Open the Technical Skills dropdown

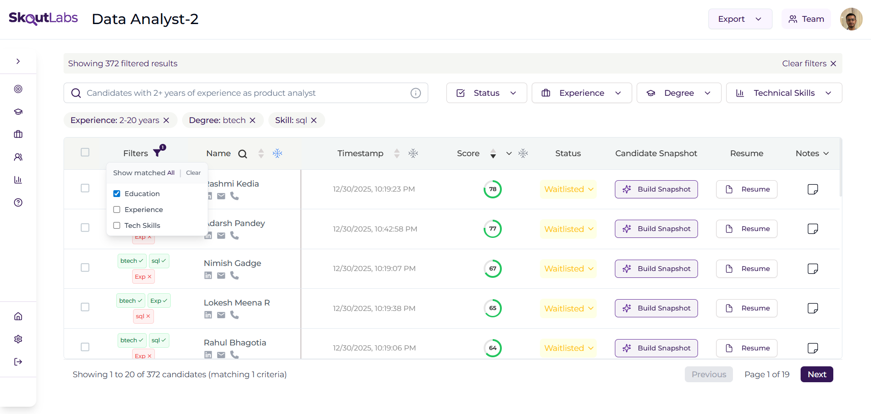pyautogui.click(x=784, y=93)
